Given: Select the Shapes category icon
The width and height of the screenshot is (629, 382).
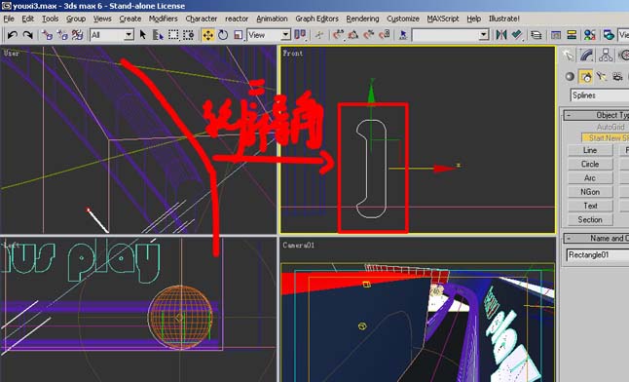Looking at the screenshot, I should pos(586,76).
